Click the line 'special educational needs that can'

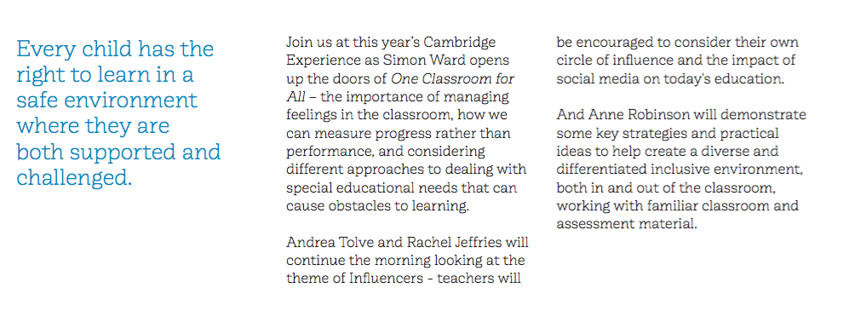tap(402, 188)
